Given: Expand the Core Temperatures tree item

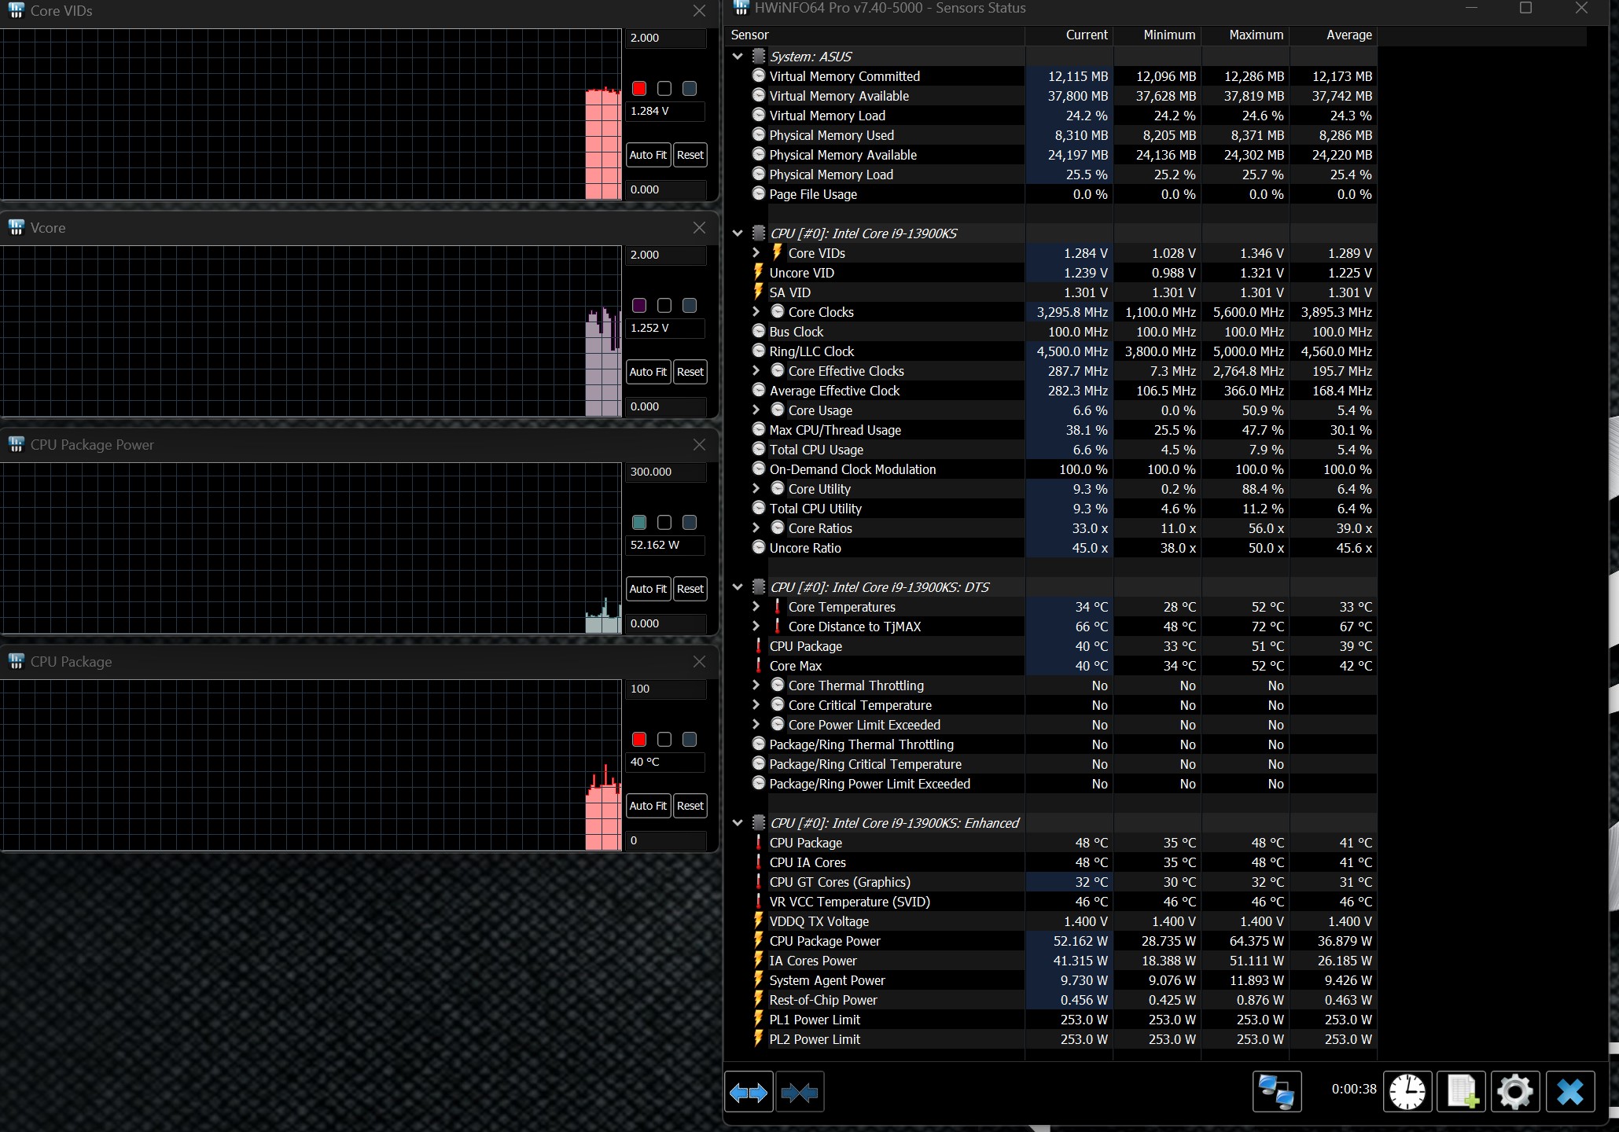Looking at the screenshot, I should point(756,607).
